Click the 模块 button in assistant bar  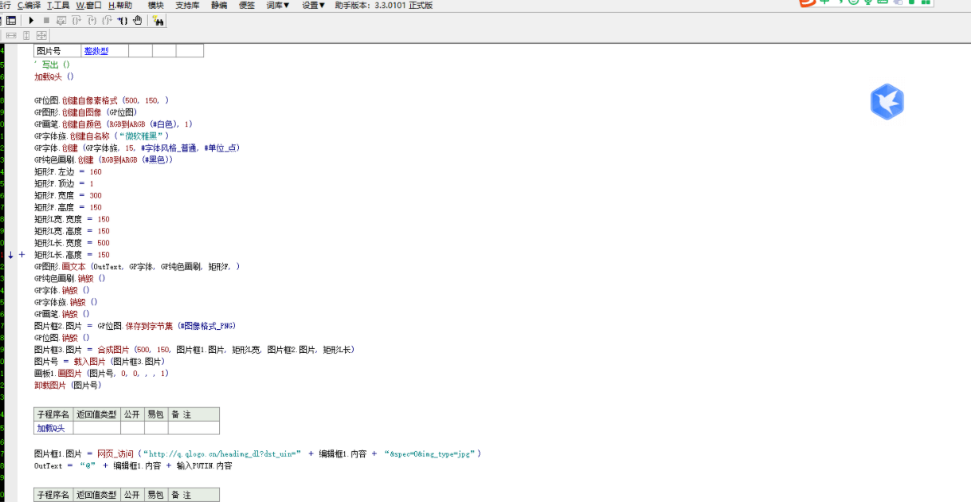[x=155, y=6]
